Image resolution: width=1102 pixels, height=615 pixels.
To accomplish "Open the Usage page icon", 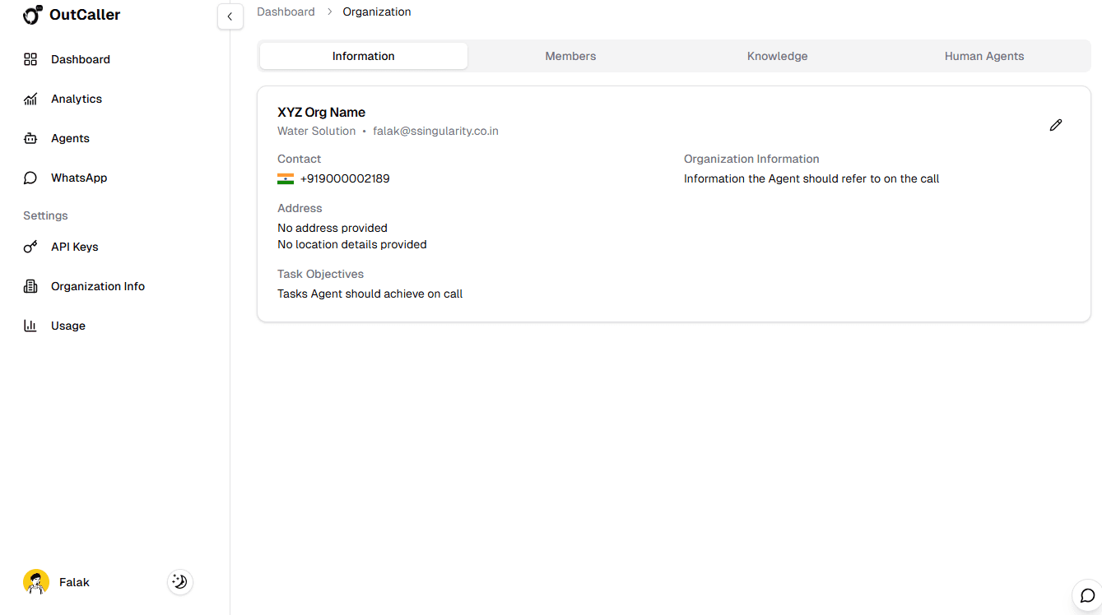I will [x=30, y=326].
